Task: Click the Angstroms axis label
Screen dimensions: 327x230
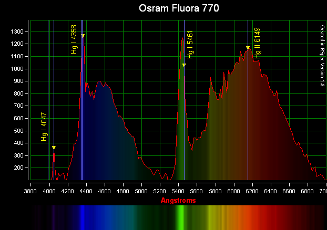Action: pyautogui.click(x=178, y=201)
